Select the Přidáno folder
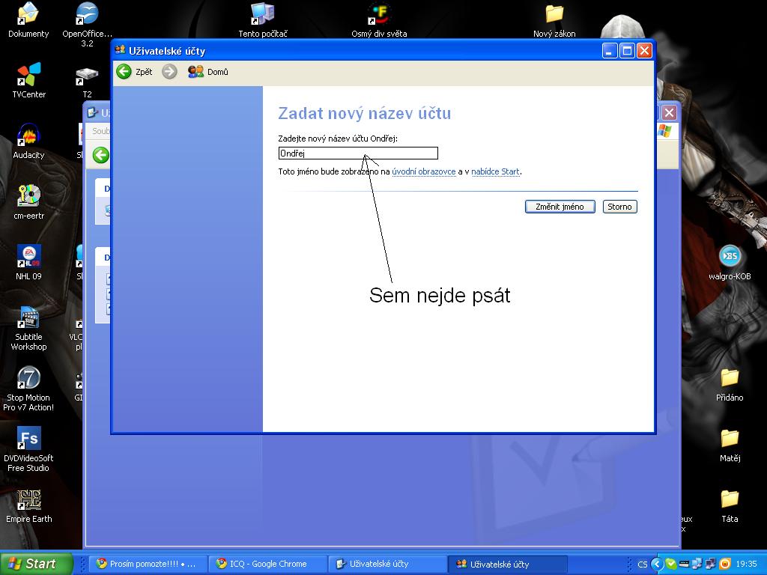This screenshot has width=767, height=575. [x=730, y=385]
